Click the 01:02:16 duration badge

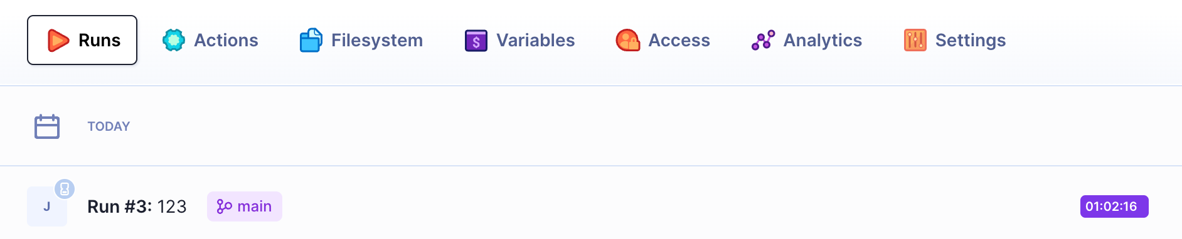tap(1114, 206)
